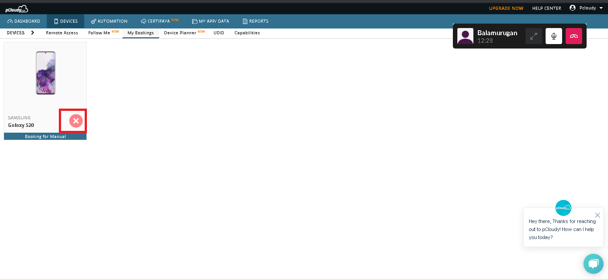608x280 pixels.
Task: Switch to the Automation tab
Action: click(109, 21)
